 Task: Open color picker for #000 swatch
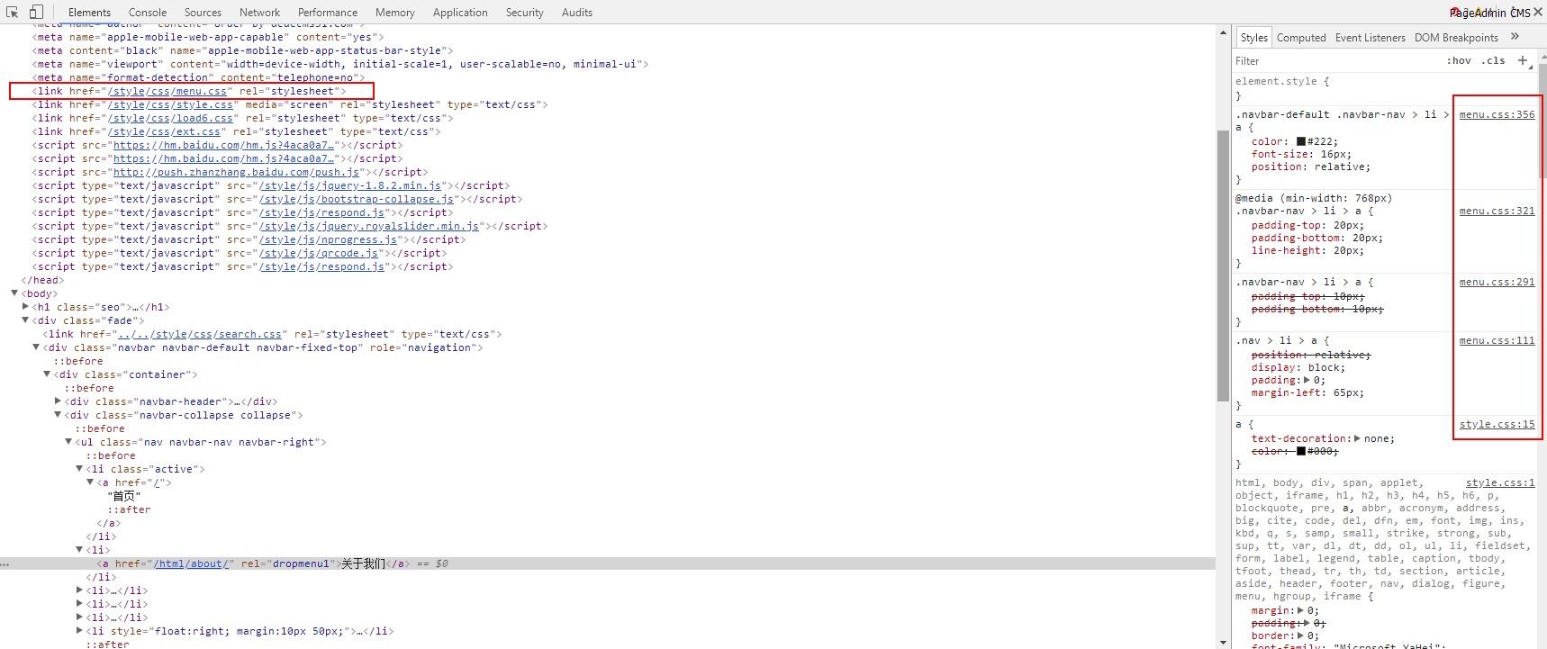(1301, 451)
